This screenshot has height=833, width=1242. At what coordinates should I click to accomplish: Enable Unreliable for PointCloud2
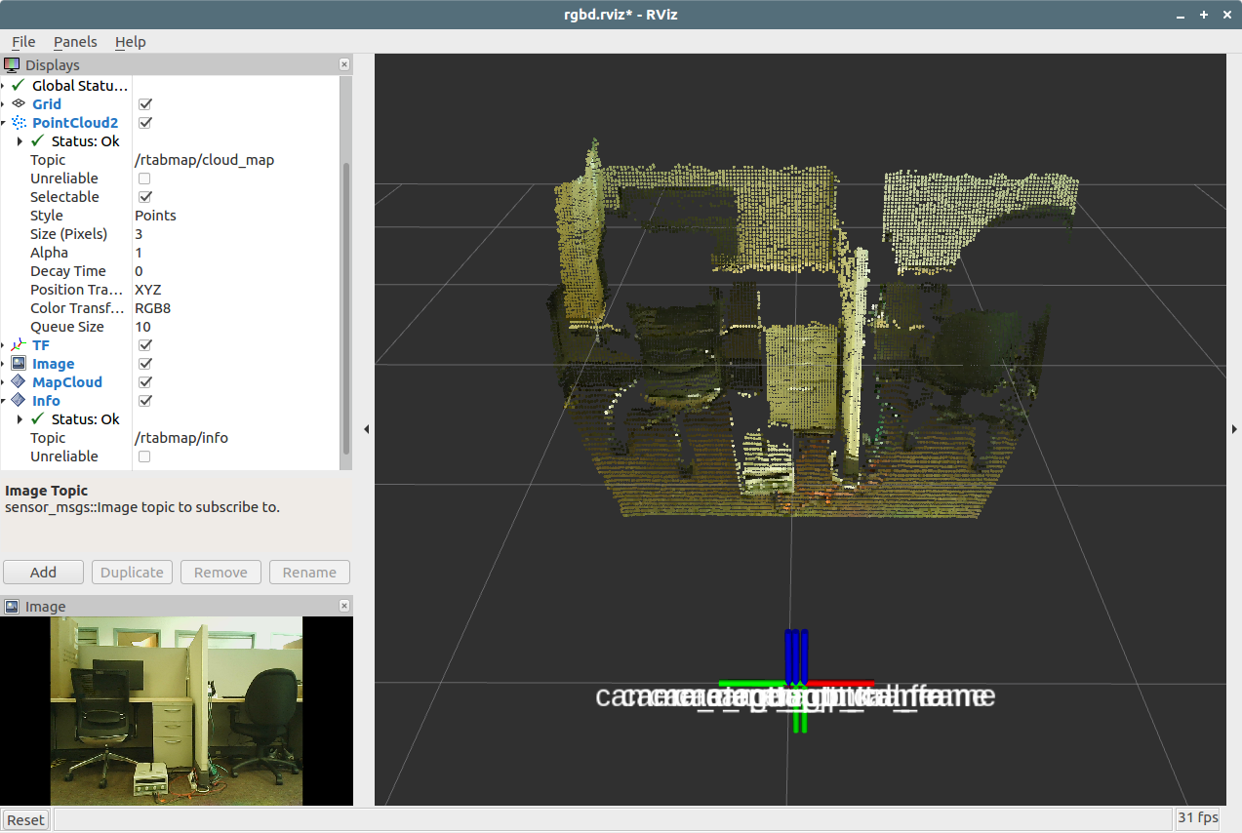coord(144,178)
